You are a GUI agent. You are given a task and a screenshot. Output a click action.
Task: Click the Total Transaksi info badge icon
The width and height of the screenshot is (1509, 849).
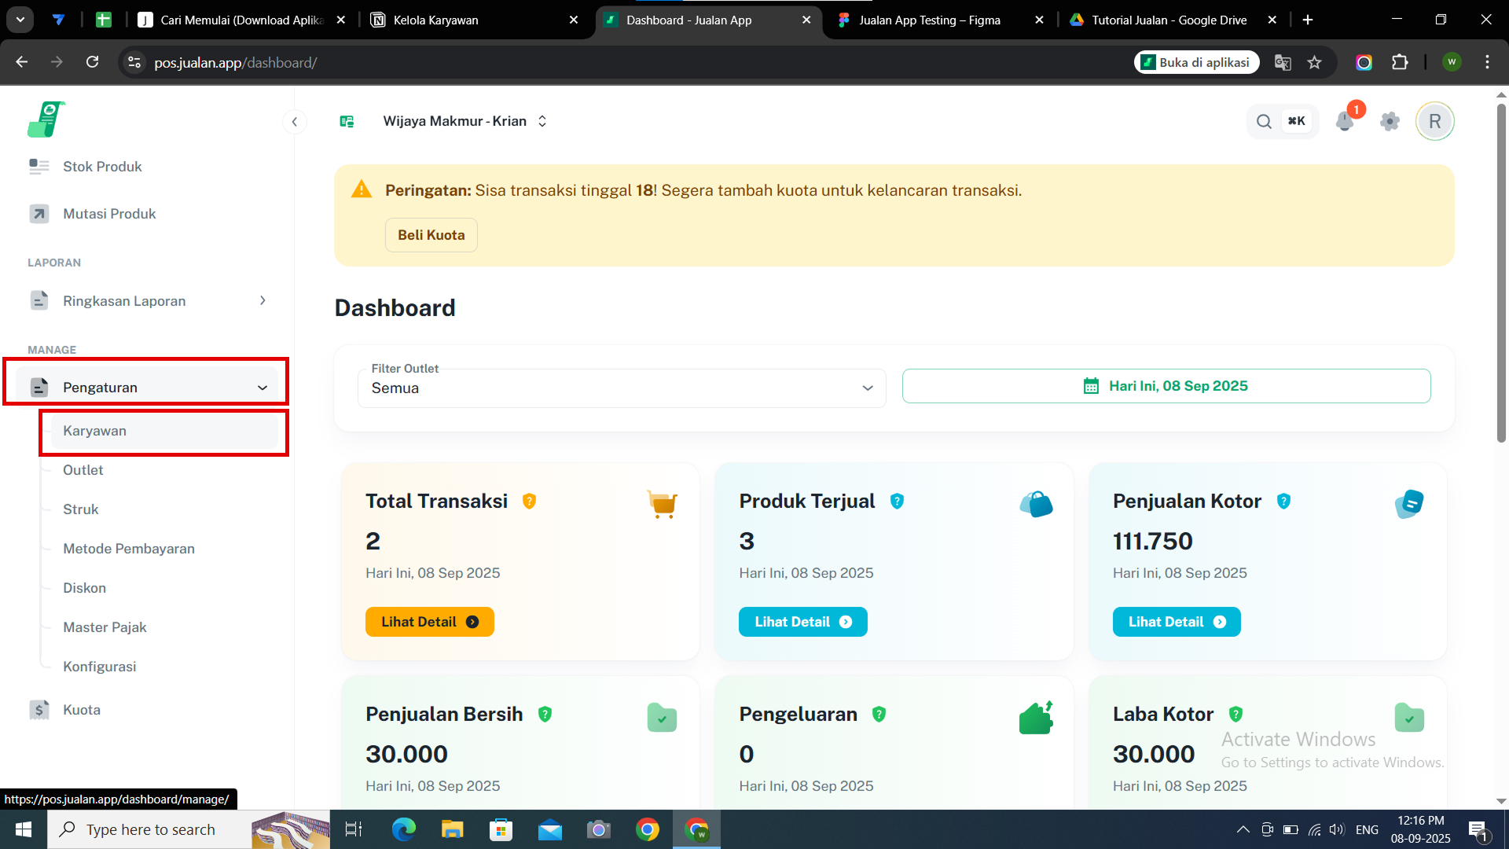pyautogui.click(x=529, y=501)
